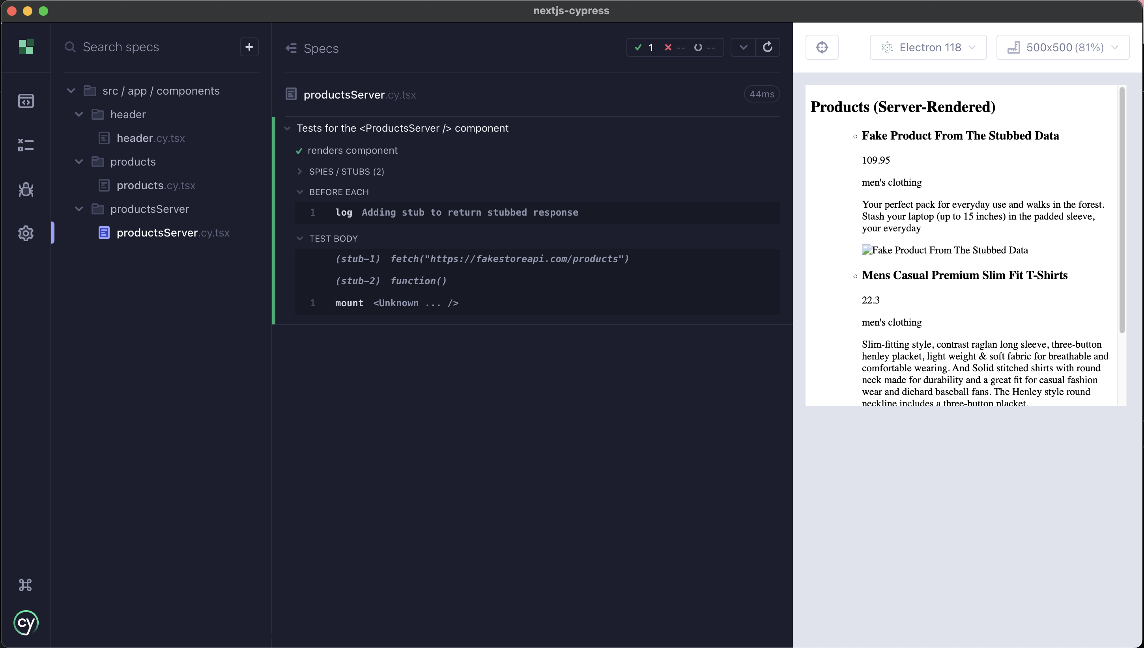The image size is (1144, 648).
Task: Click the 109.95 price text
Action: [x=875, y=160]
